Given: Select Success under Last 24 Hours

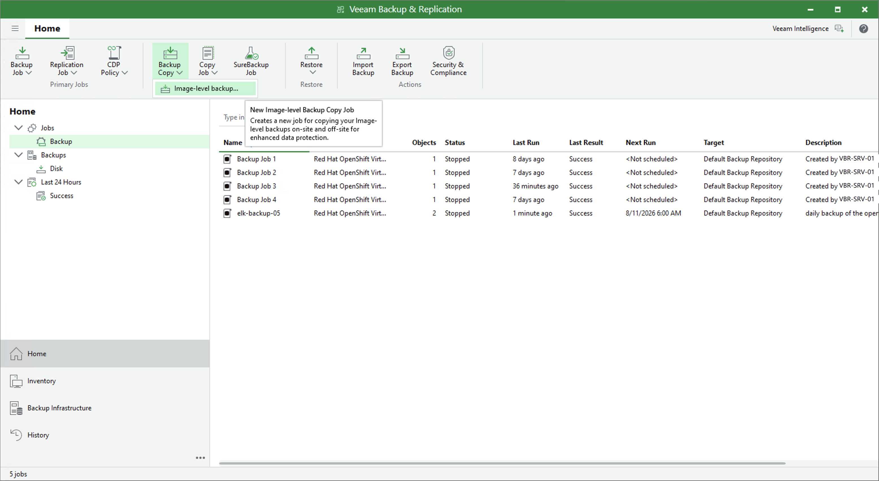Looking at the screenshot, I should [61, 196].
